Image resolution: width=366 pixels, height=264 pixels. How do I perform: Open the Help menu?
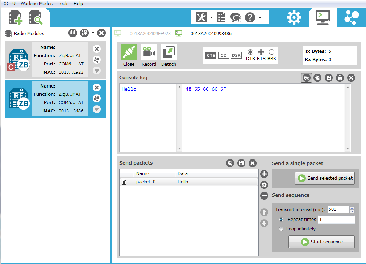click(x=78, y=4)
